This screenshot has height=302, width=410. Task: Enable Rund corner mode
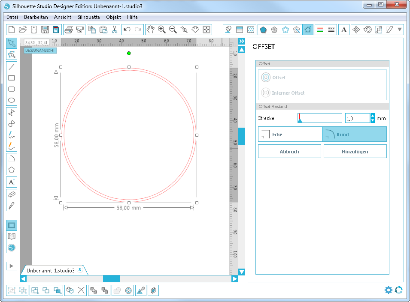[355, 134]
